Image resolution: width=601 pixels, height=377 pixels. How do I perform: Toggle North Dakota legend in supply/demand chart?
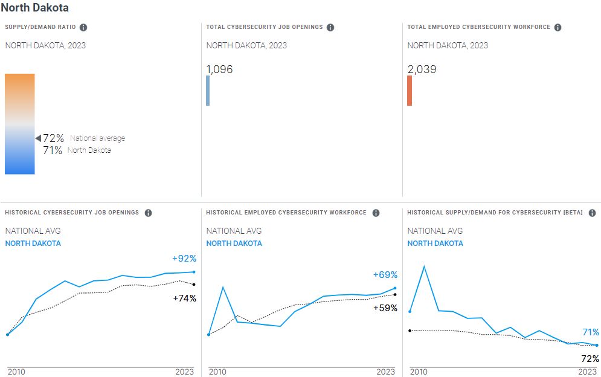(435, 243)
